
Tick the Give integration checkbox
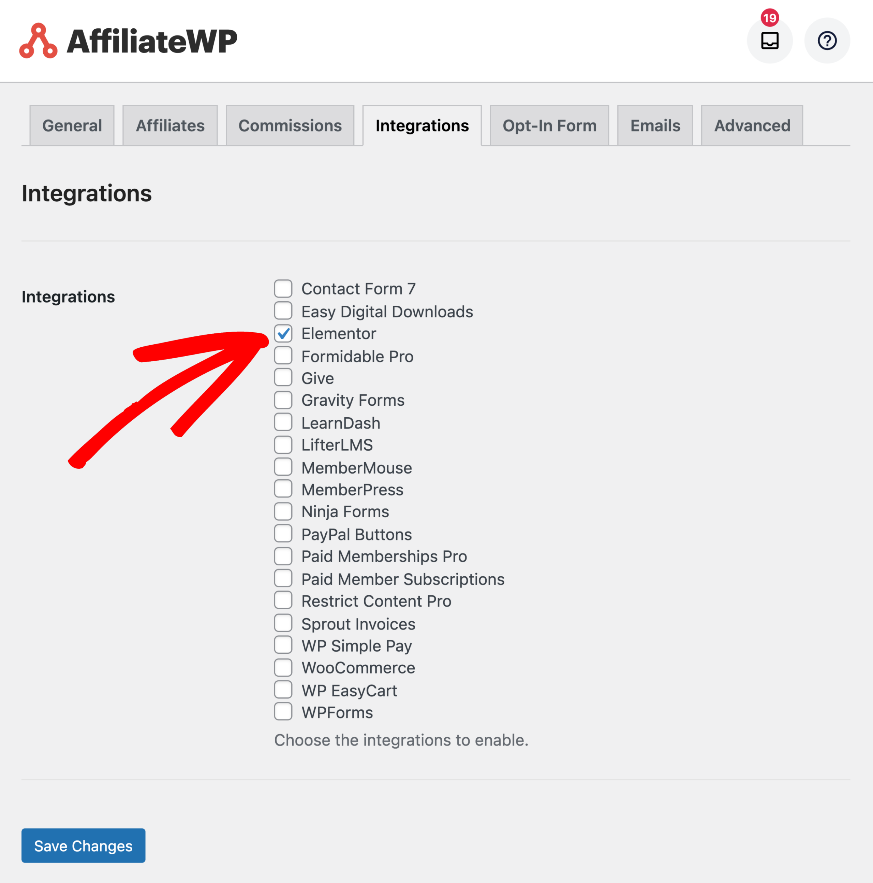(x=283, y=377)
